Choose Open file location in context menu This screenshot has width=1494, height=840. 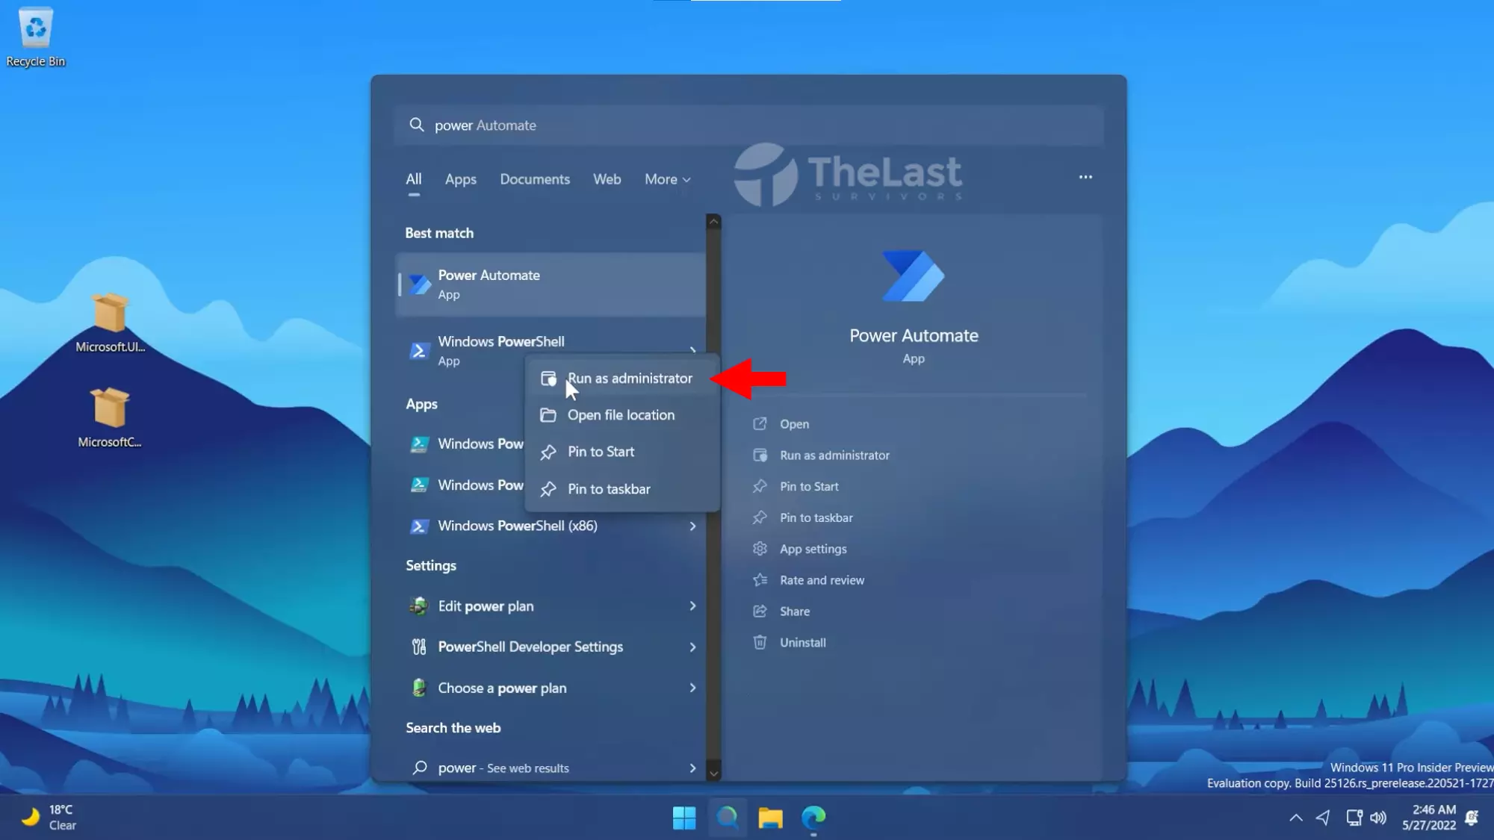(622, 415)
